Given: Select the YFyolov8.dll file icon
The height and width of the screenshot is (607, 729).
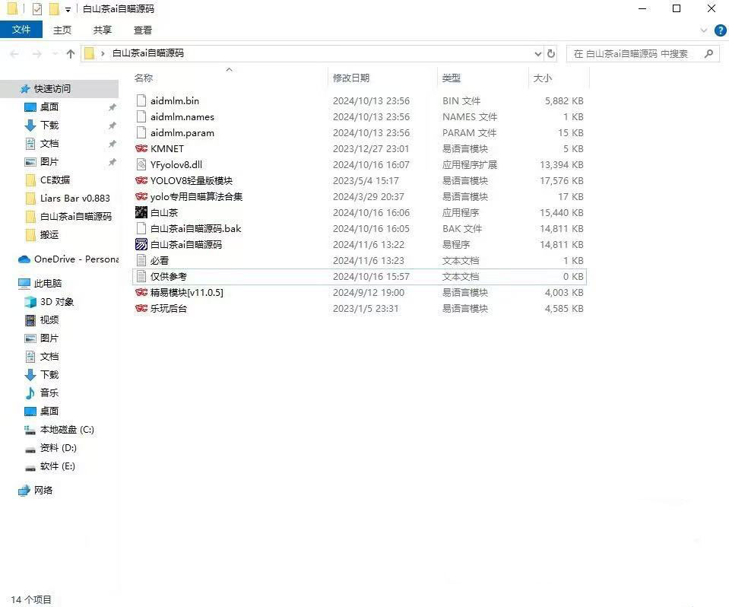Looking at the screenshot, I should 141,164.
